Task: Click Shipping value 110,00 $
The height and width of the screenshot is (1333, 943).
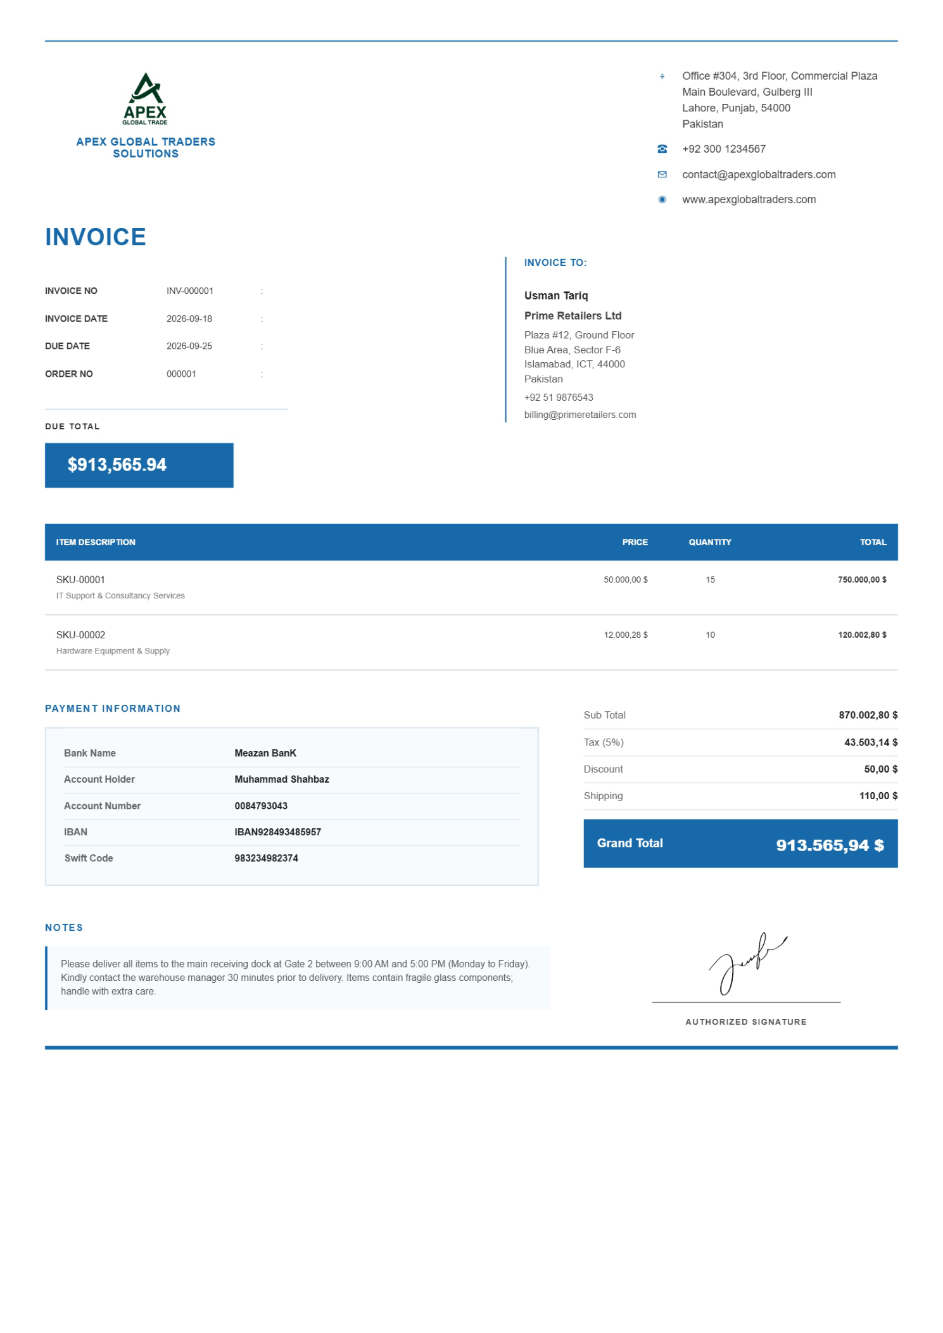Action: 878,795
